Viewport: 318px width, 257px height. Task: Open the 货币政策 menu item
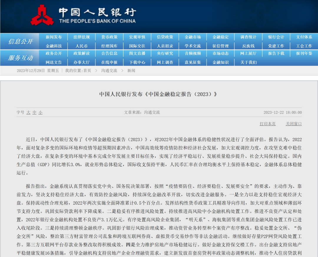pyautogui.click(x=110, y=37)
